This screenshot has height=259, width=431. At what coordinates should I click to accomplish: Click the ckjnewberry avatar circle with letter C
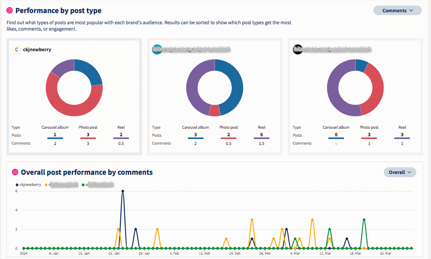pos(17,50)
